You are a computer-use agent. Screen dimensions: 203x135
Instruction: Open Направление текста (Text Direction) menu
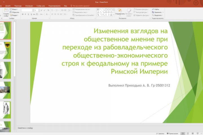click(81, 10)
